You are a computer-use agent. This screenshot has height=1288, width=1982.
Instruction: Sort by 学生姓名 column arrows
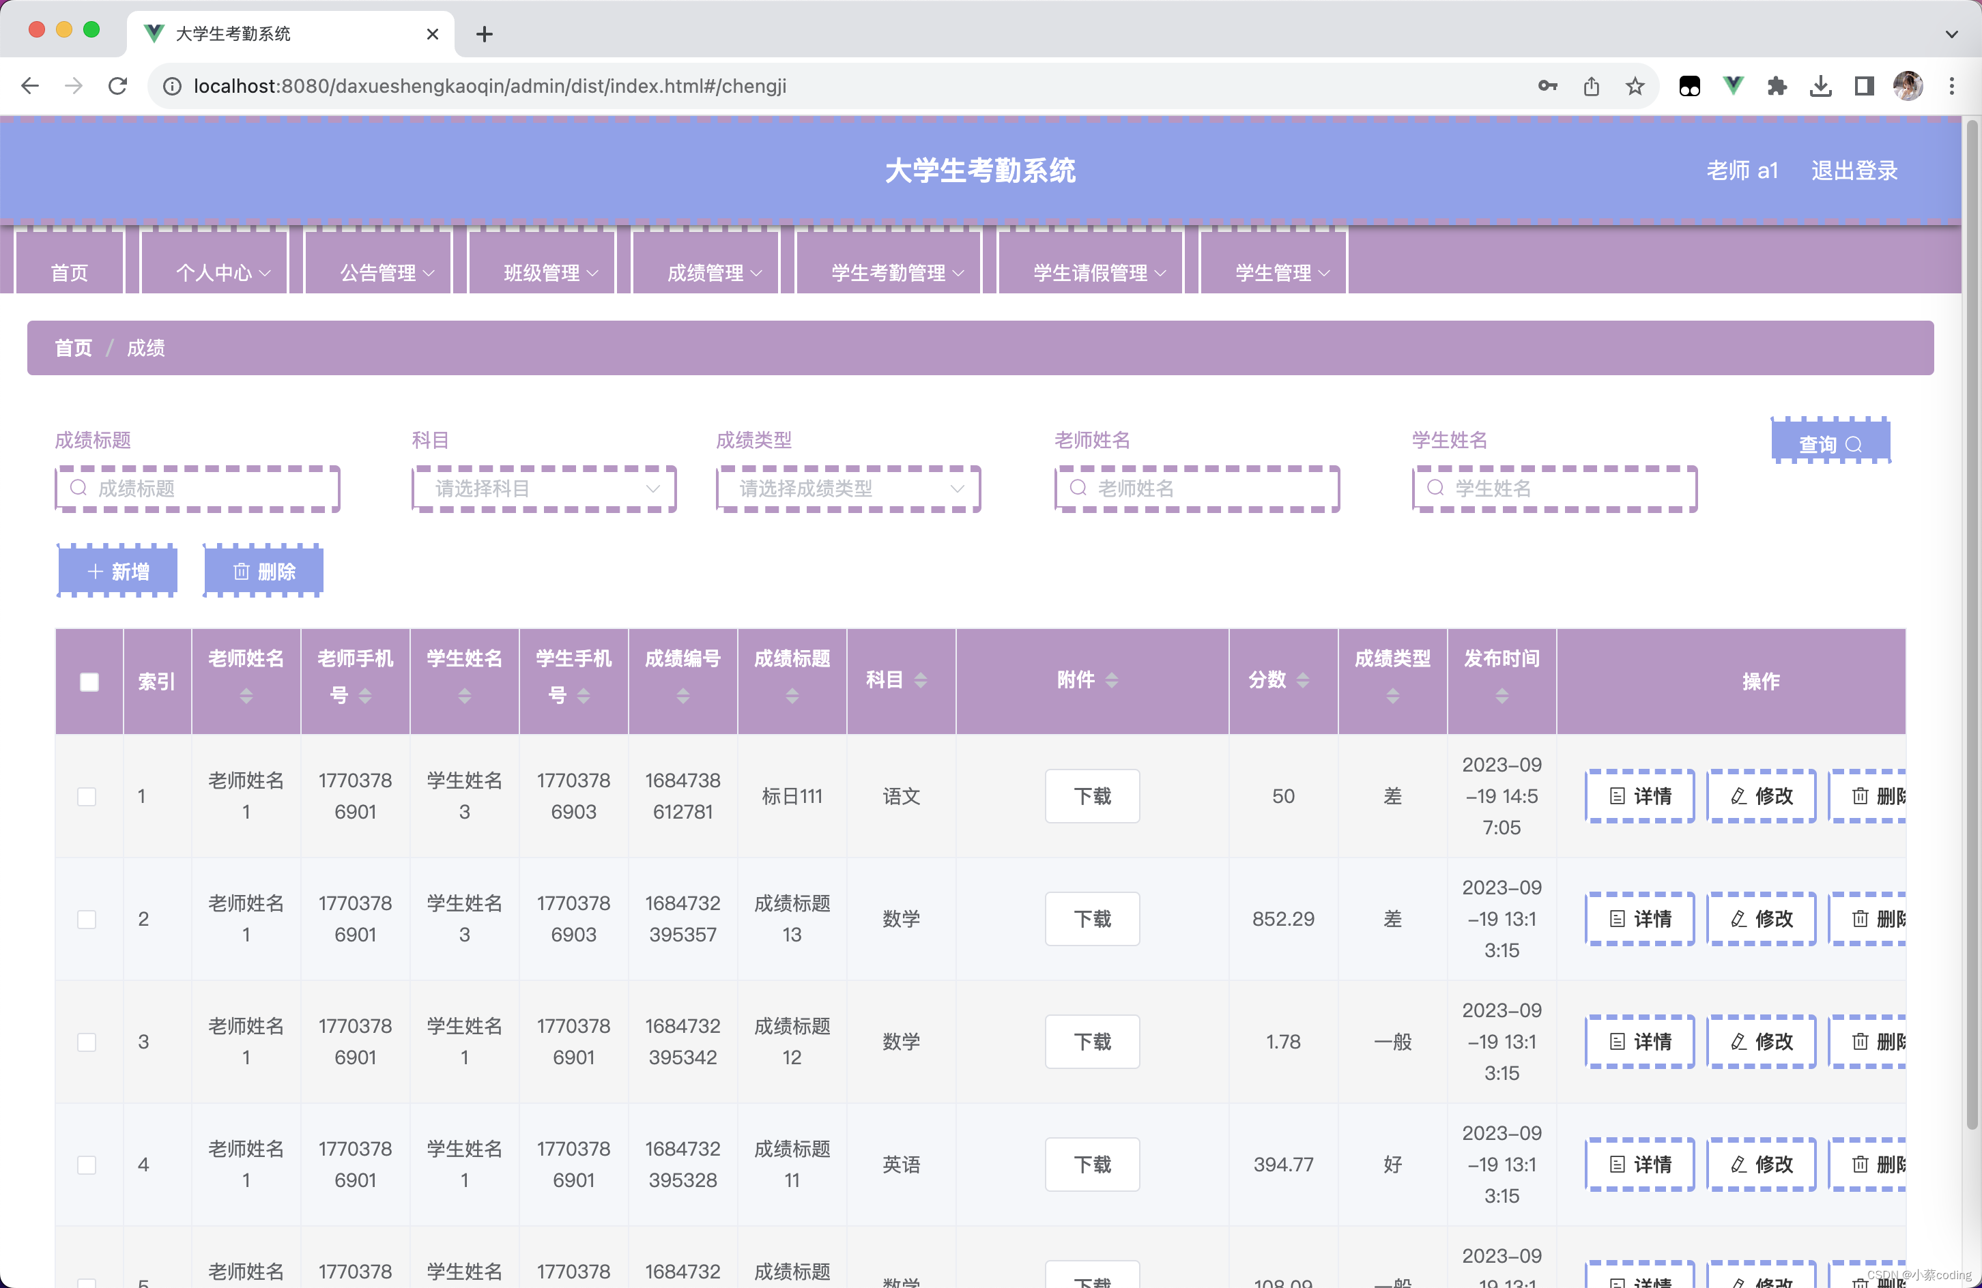click(465, 695)
